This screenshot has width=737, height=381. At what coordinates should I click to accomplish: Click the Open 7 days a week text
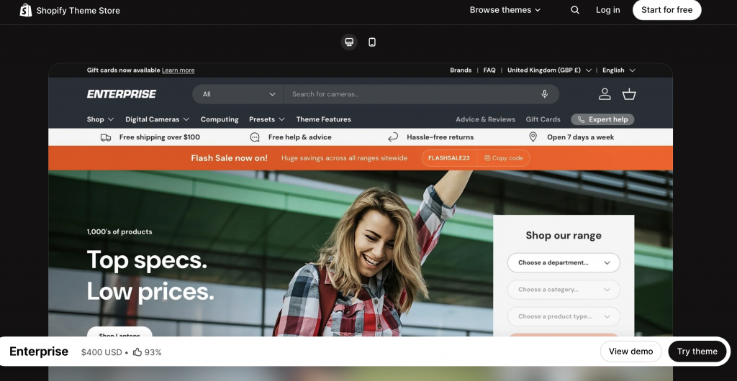(581, 137)
